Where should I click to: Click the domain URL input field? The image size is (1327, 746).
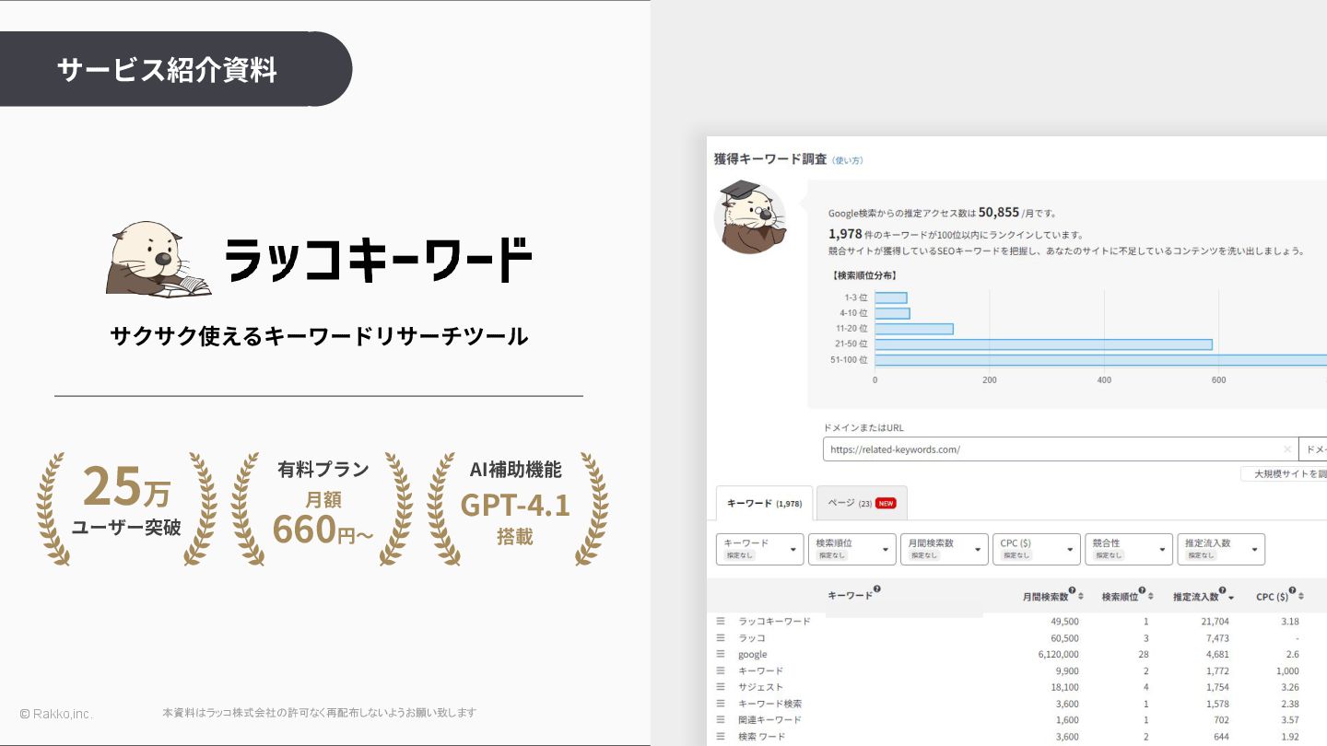point(1060,449)
